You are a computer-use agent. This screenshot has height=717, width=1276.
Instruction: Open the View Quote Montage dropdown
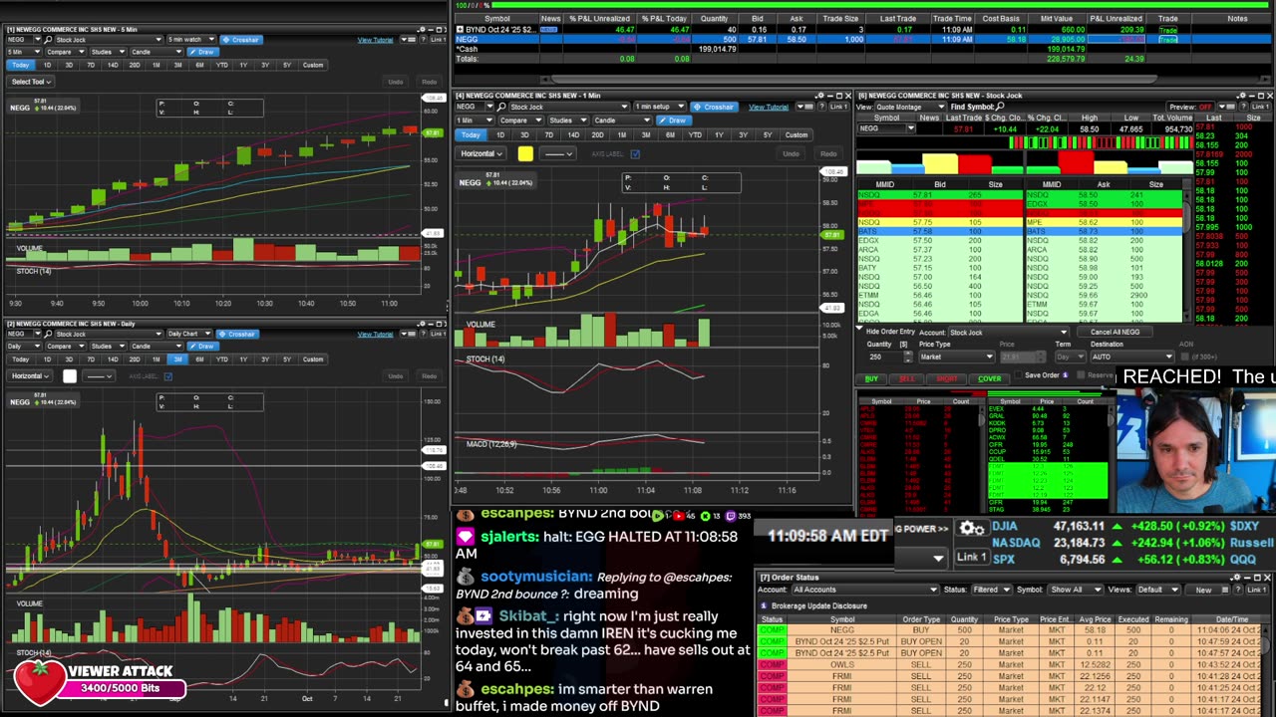(x=909, y=107)
